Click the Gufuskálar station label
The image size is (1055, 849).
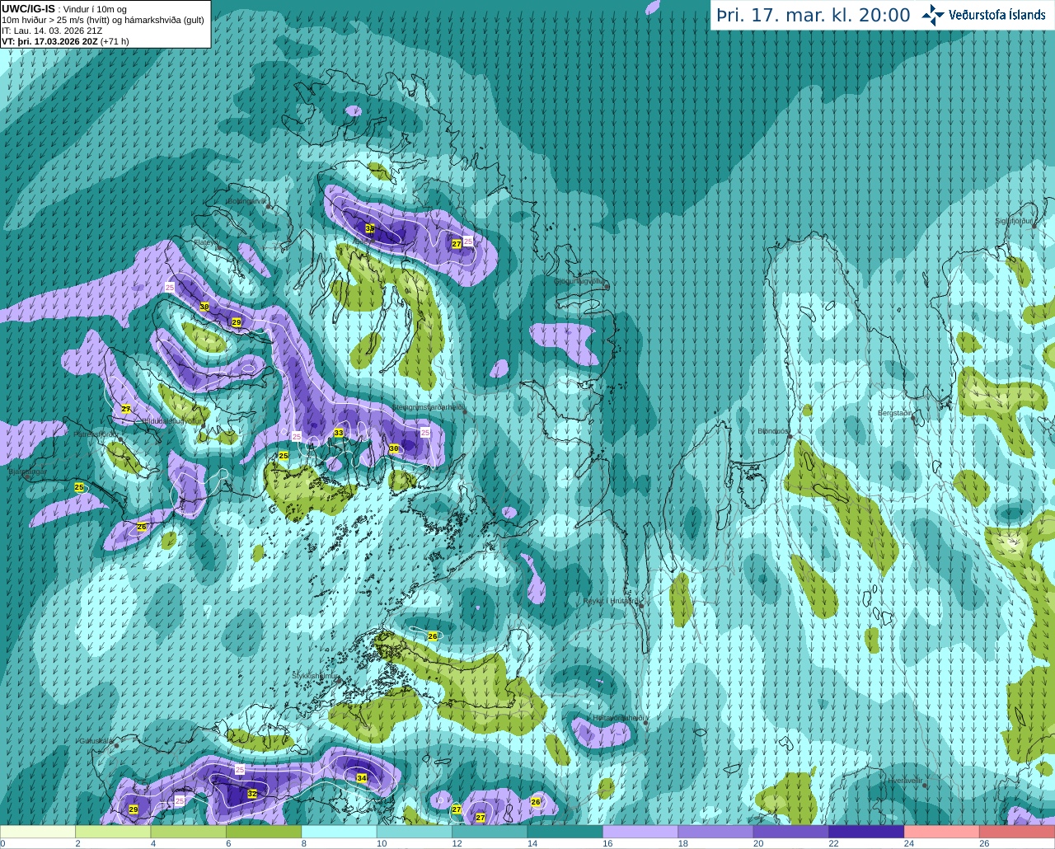pyautogui.click(x=96, y=740)
